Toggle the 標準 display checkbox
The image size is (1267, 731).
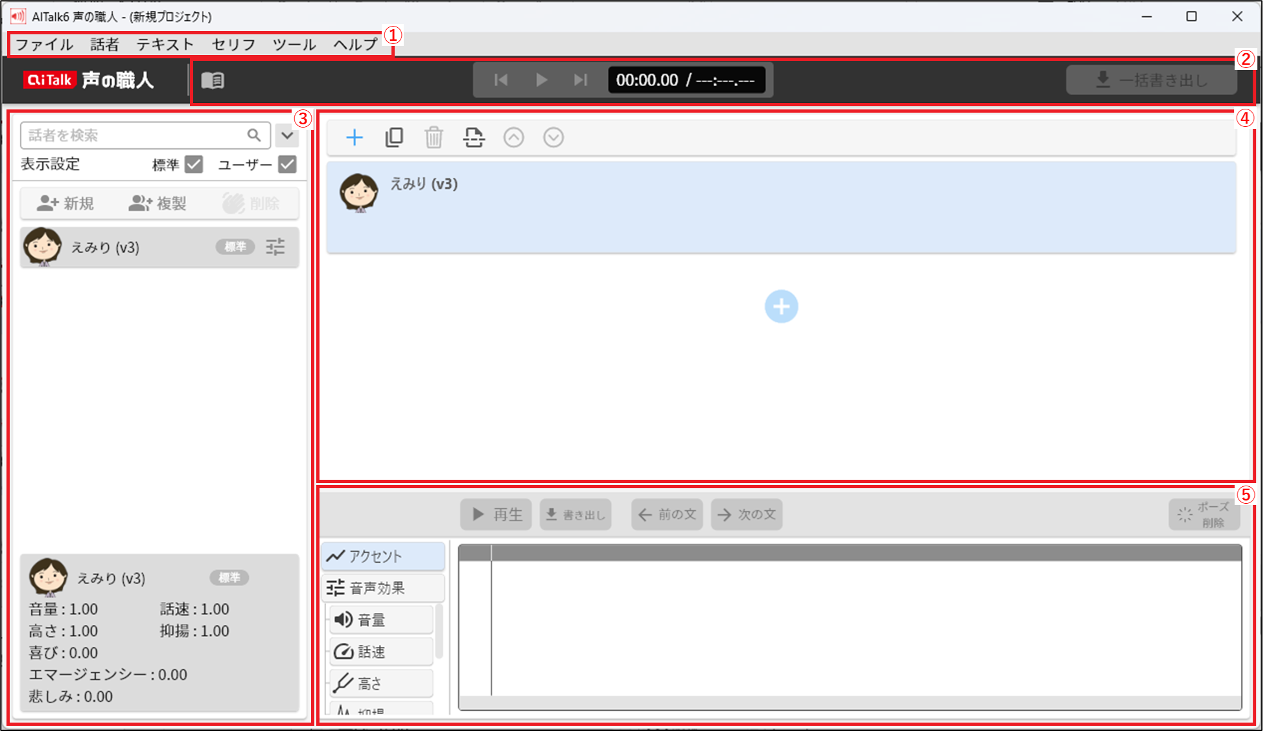[x=194, y=164]
